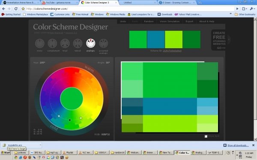Click the Scheme ID code link
This screenshot has height=160, width=257.
point(172,51)
